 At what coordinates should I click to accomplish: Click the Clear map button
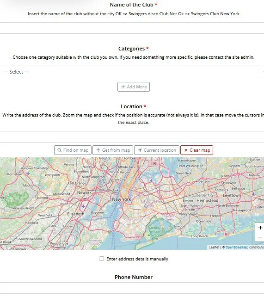tap(197, 150)
